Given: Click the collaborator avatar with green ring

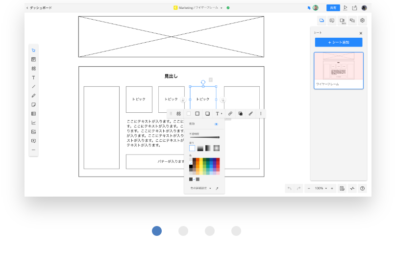Looking at the screenshot, I should [316, 8].
